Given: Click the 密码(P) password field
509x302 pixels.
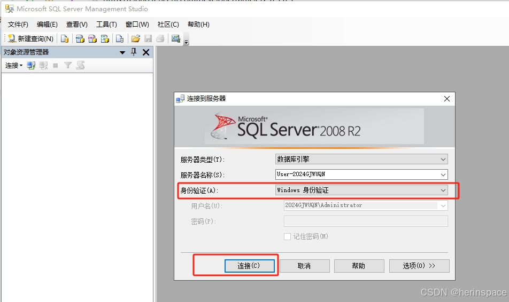Looking at the screenshot, I should [x=366, y=221].
